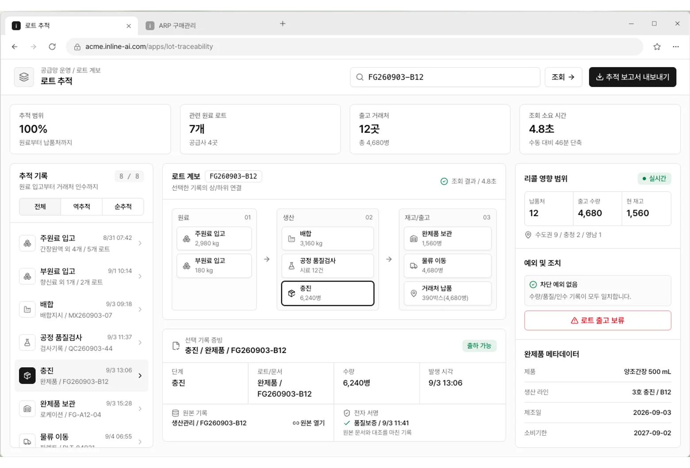This screenshot has height=468, width=690.
Task: Click the layered stack app logo icon
Action: click(x=24, y=77)
